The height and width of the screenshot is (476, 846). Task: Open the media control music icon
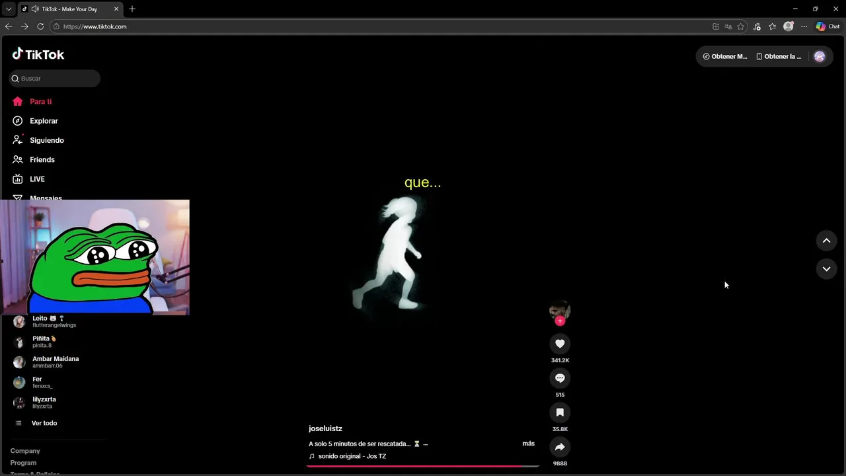pos(757,26)
